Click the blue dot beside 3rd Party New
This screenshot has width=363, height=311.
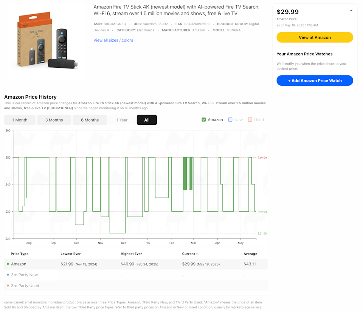(x=8, y=275)
